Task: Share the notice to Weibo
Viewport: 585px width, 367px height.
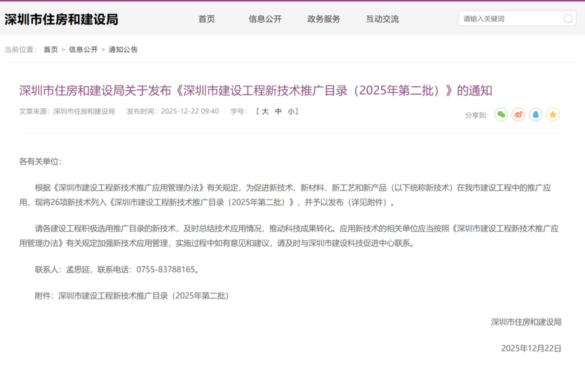Action: click(518, 115)
